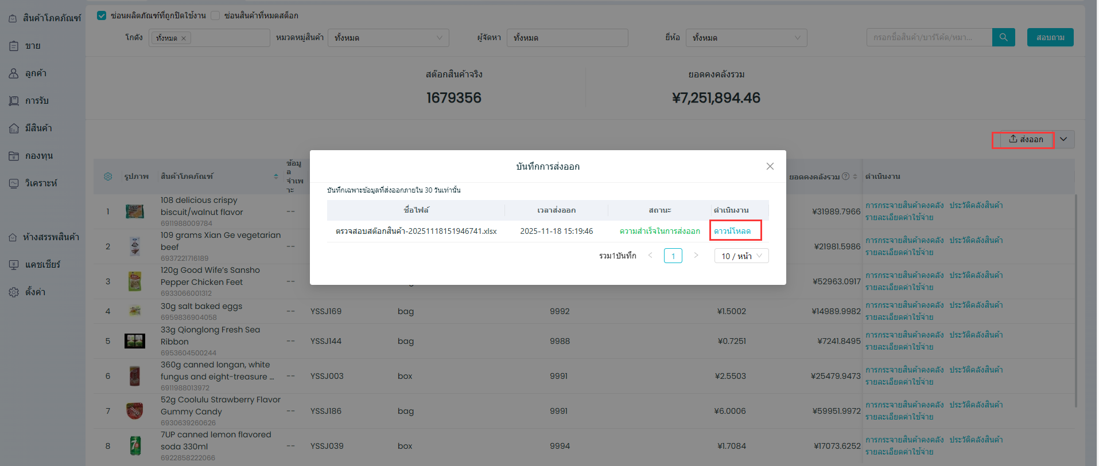The image size is (1099, 466).
Task: Go to next page arrow in dialog
Action: pyautogui.click(x=696, y=256)
